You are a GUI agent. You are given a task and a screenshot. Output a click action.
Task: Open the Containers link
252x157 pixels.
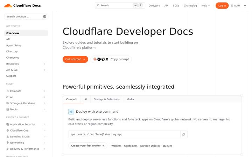(x=131, y=146)
